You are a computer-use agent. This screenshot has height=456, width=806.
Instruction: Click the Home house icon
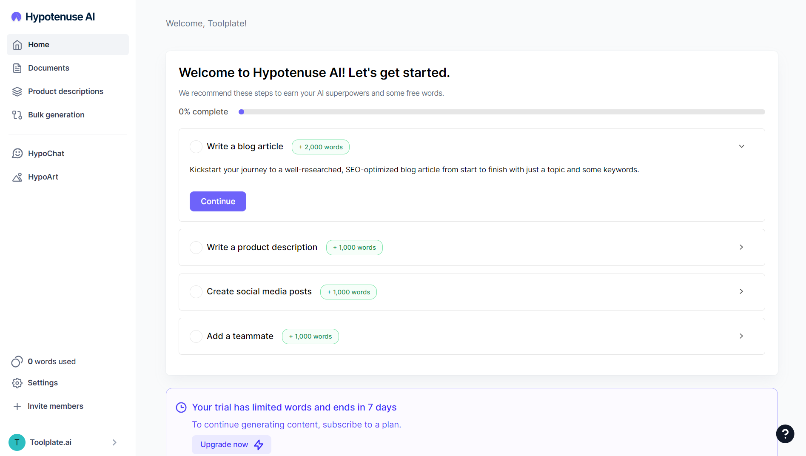17,45
